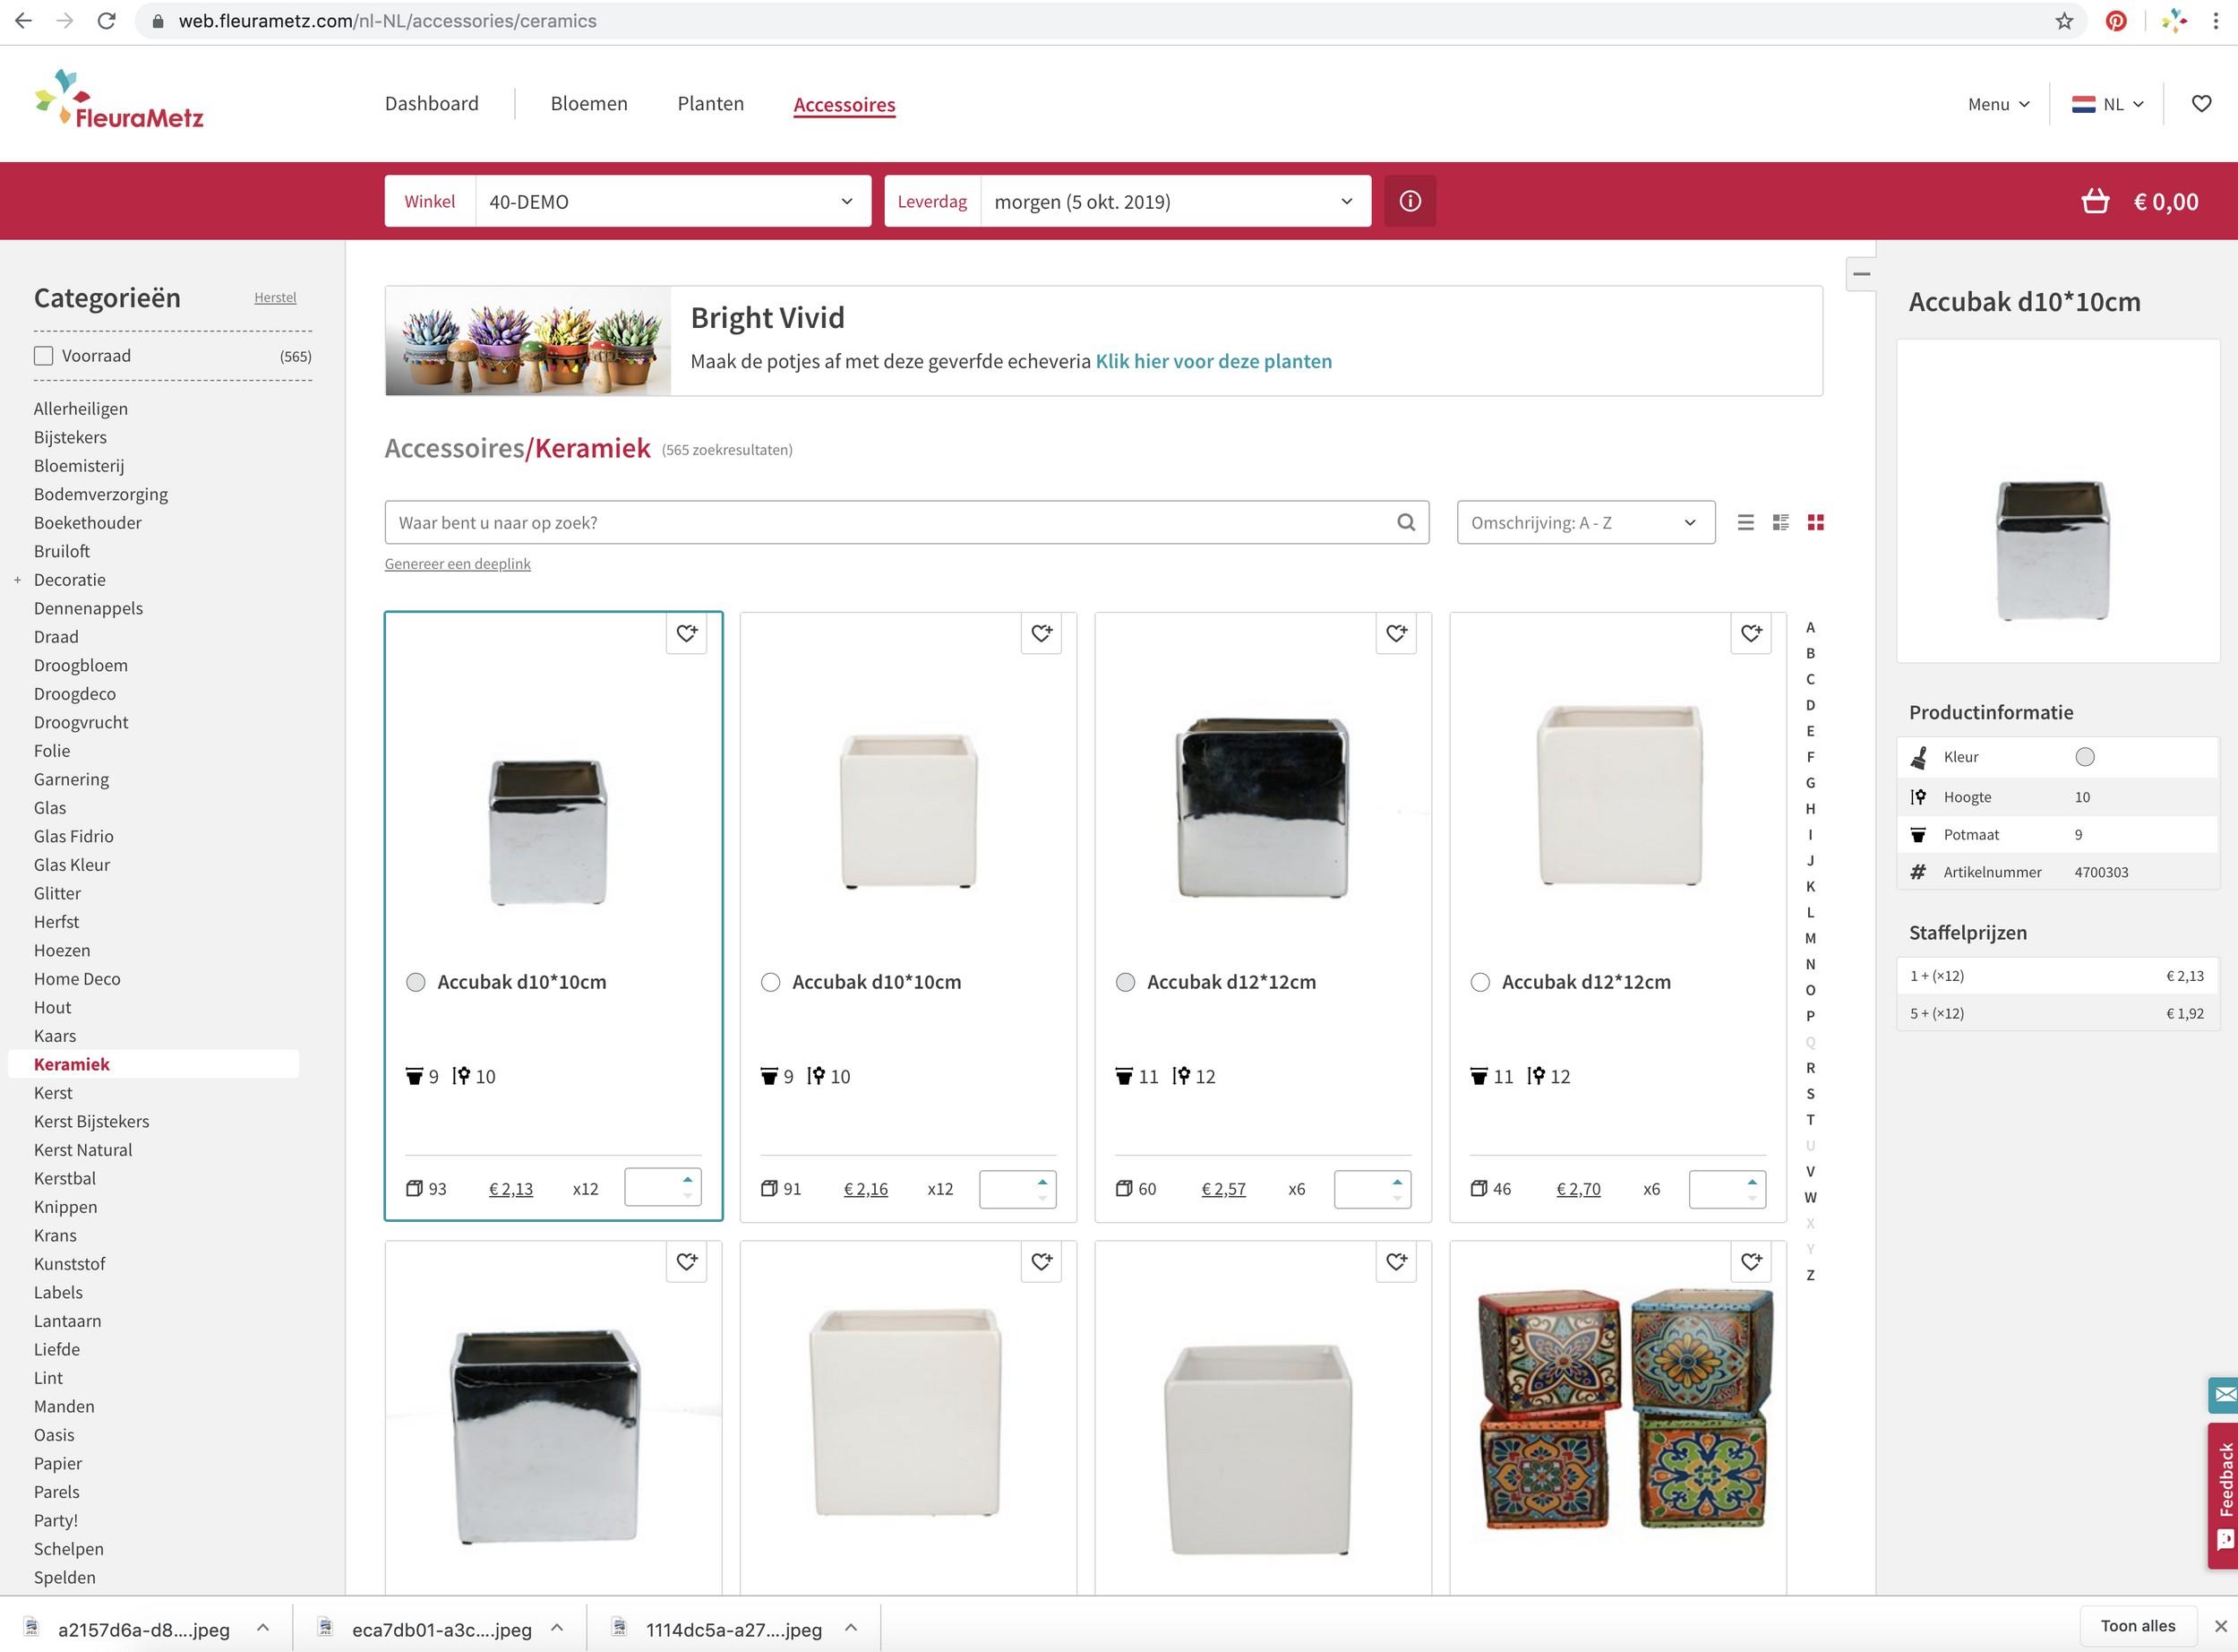
Task: Switch to plain list view
Action: point(1745,522)
